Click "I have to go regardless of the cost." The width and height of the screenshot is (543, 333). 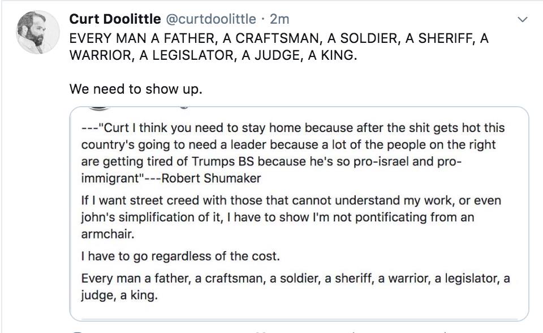(180, 256)
